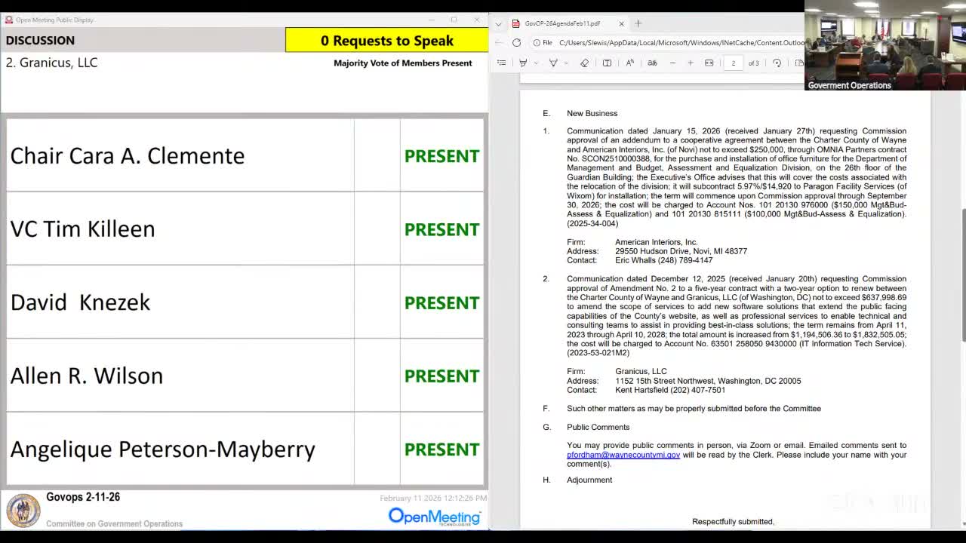This screenshot has height=543, width=966.
Task: Open a new browser tab
Action: [638, 24]
